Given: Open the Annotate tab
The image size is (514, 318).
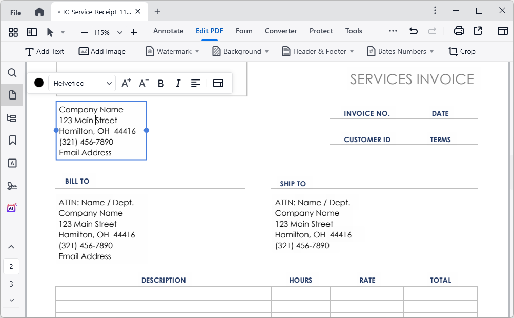Looking at the screenshot, I should [x=168, y=31].
